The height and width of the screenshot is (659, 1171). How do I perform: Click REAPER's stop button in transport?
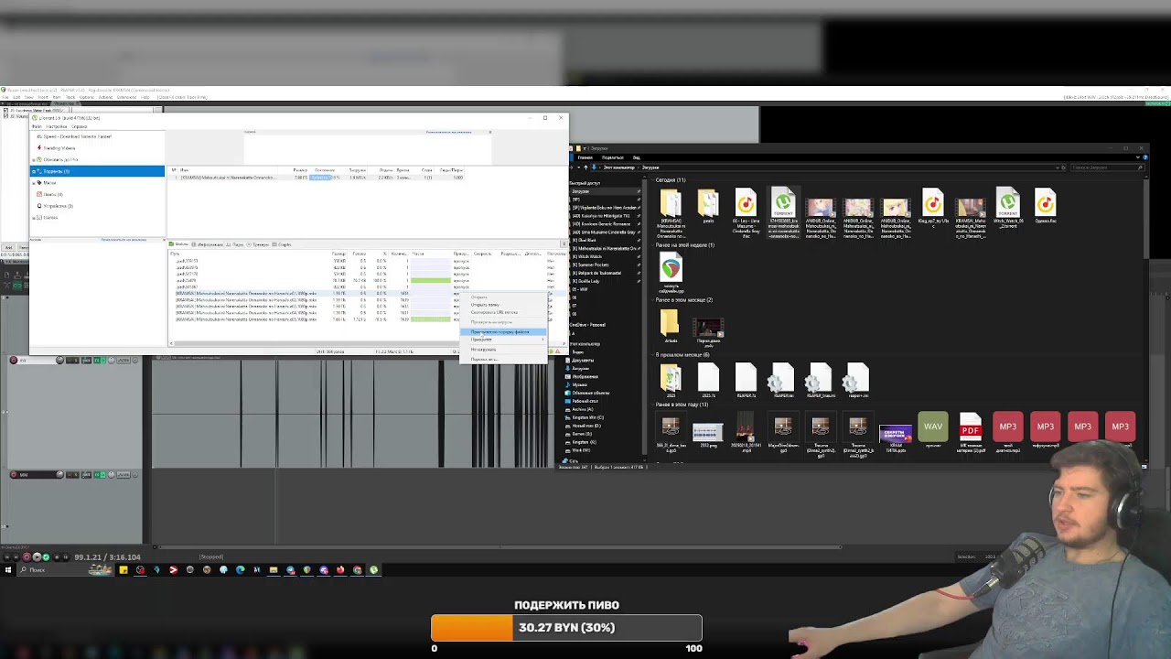[57, 556]
